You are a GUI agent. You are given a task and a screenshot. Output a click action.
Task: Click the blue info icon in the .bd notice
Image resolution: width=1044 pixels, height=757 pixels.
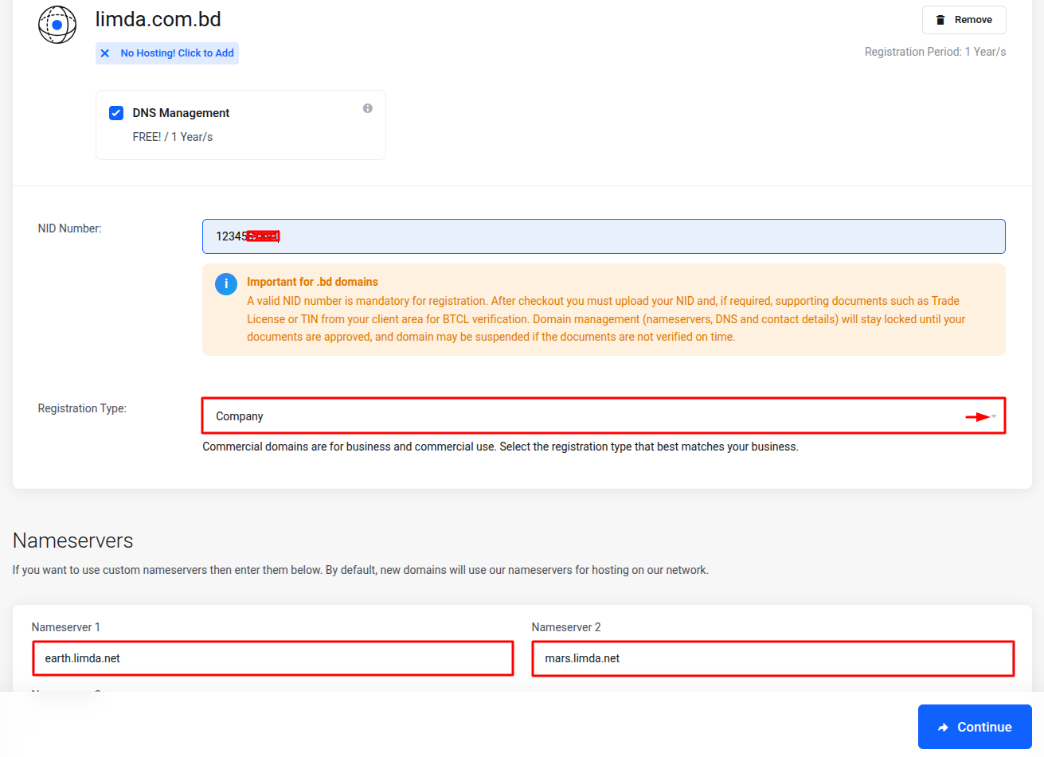point(226,283)
